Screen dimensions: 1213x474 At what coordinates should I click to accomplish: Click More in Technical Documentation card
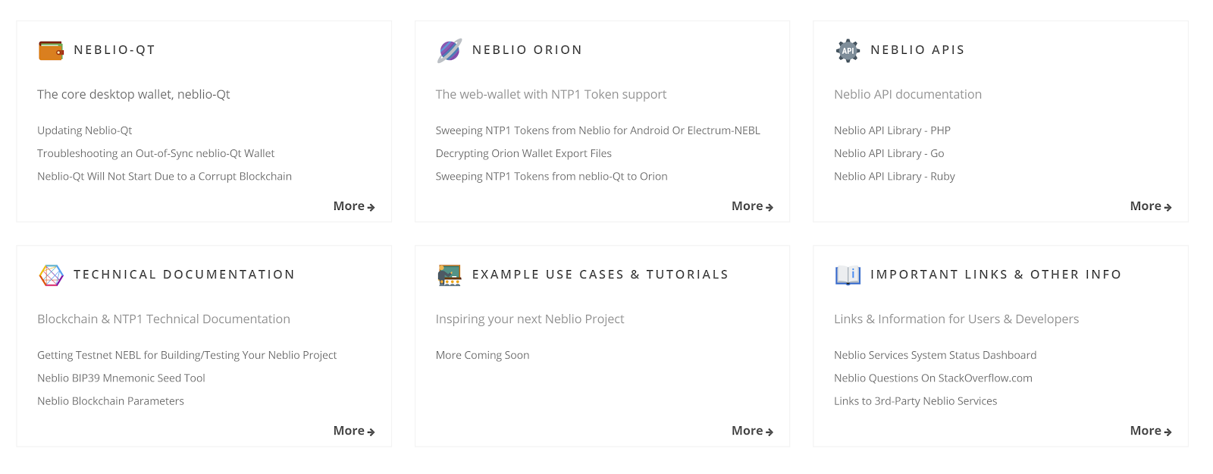click(354, 431)
